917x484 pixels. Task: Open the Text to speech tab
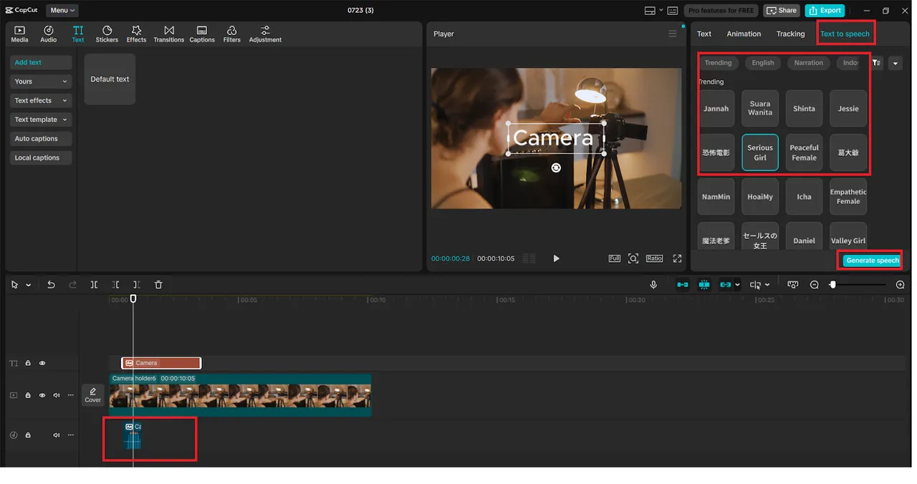point(845,34)
